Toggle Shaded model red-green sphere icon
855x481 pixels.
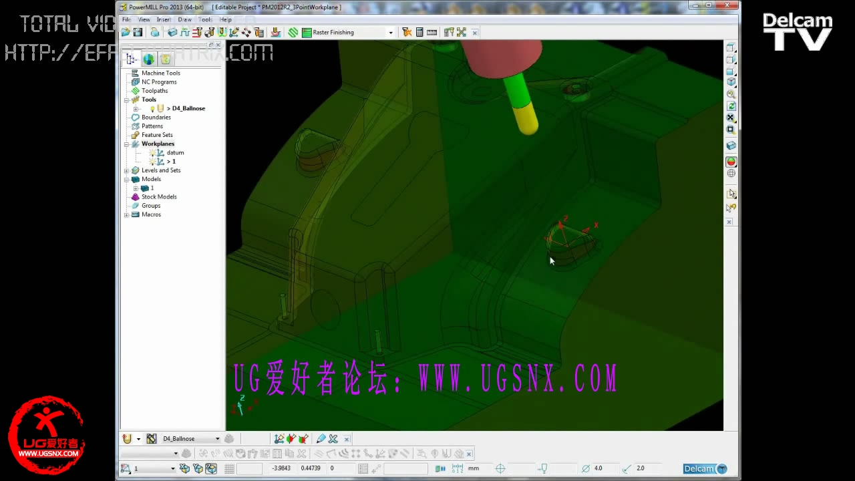(731, 162)
